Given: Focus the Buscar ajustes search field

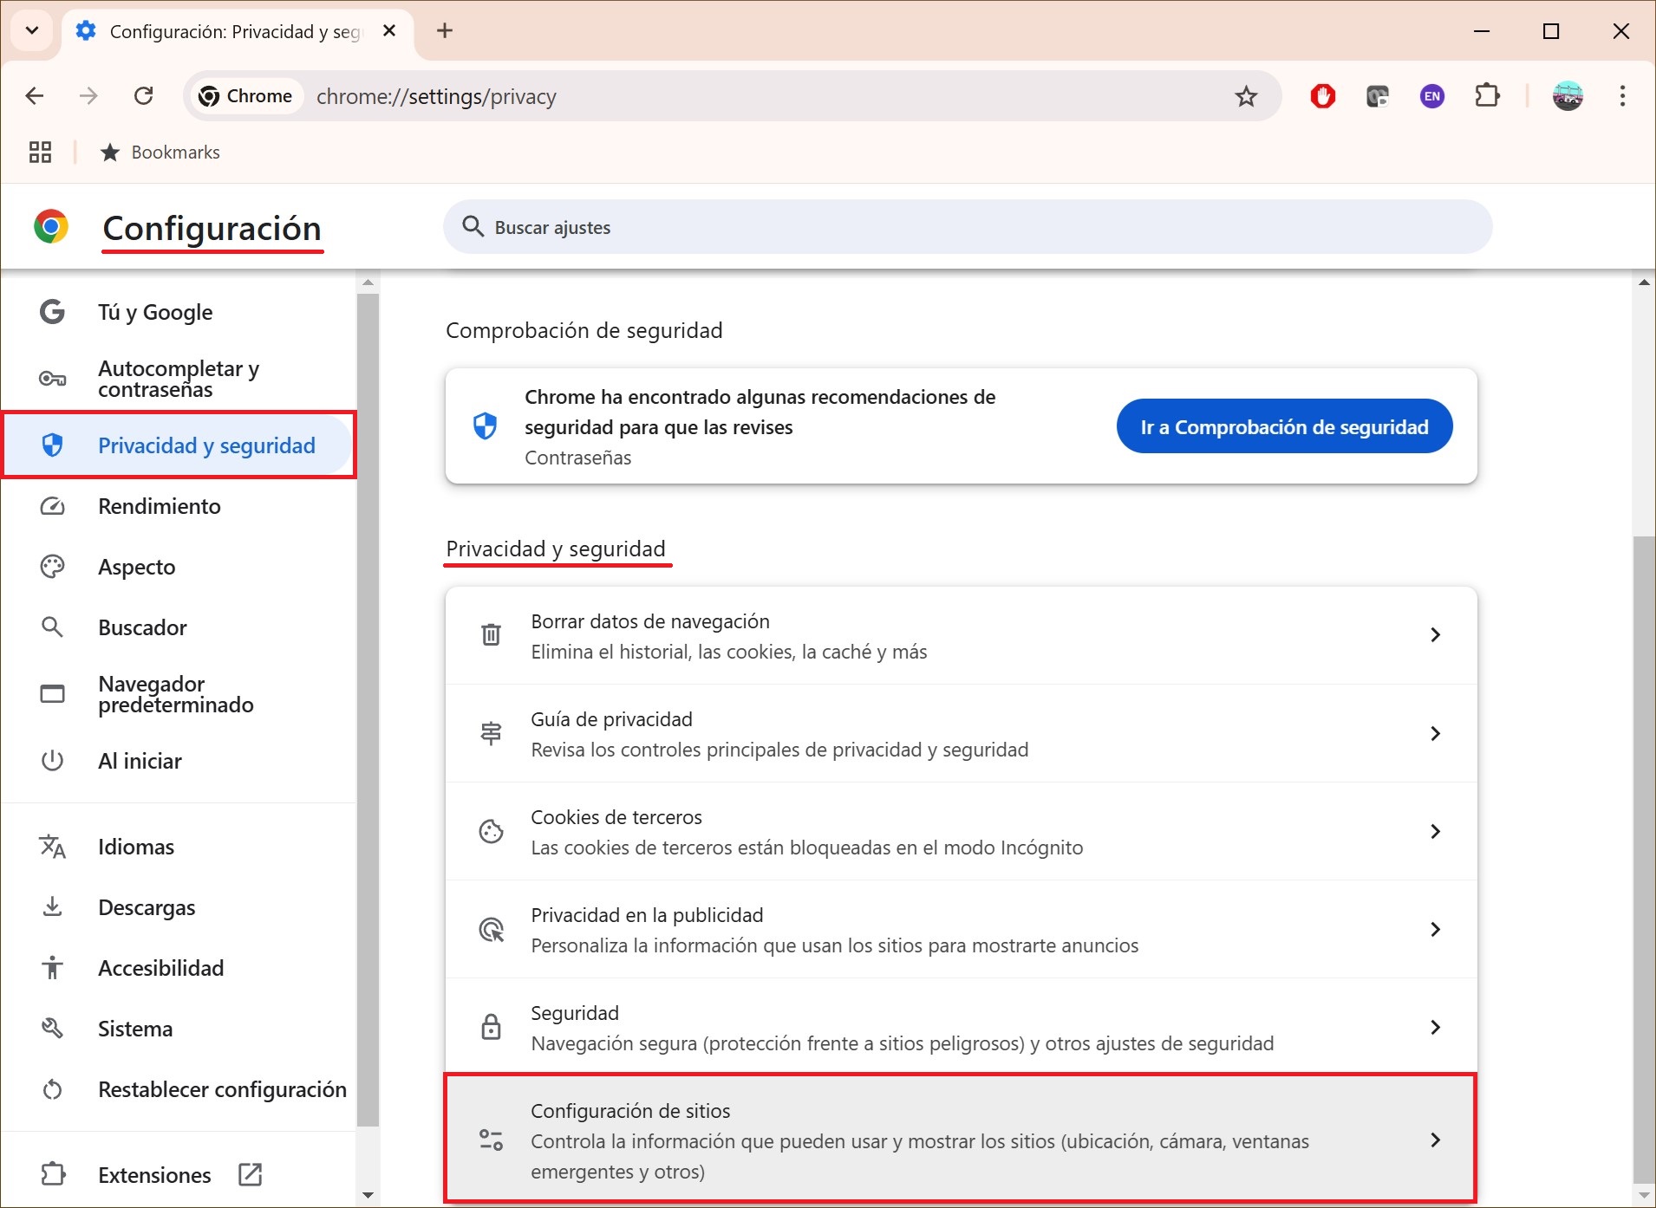Looking at the screenshot, I should coord(968,227).
